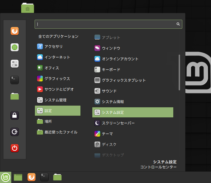Viewport: 211px width, 183px height.
Task: Click Show Desktop icon in the panel
Action: (18, 177)
